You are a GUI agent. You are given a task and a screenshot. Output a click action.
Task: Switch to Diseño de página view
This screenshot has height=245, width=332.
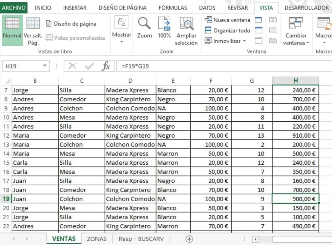[x=71, y=24]
